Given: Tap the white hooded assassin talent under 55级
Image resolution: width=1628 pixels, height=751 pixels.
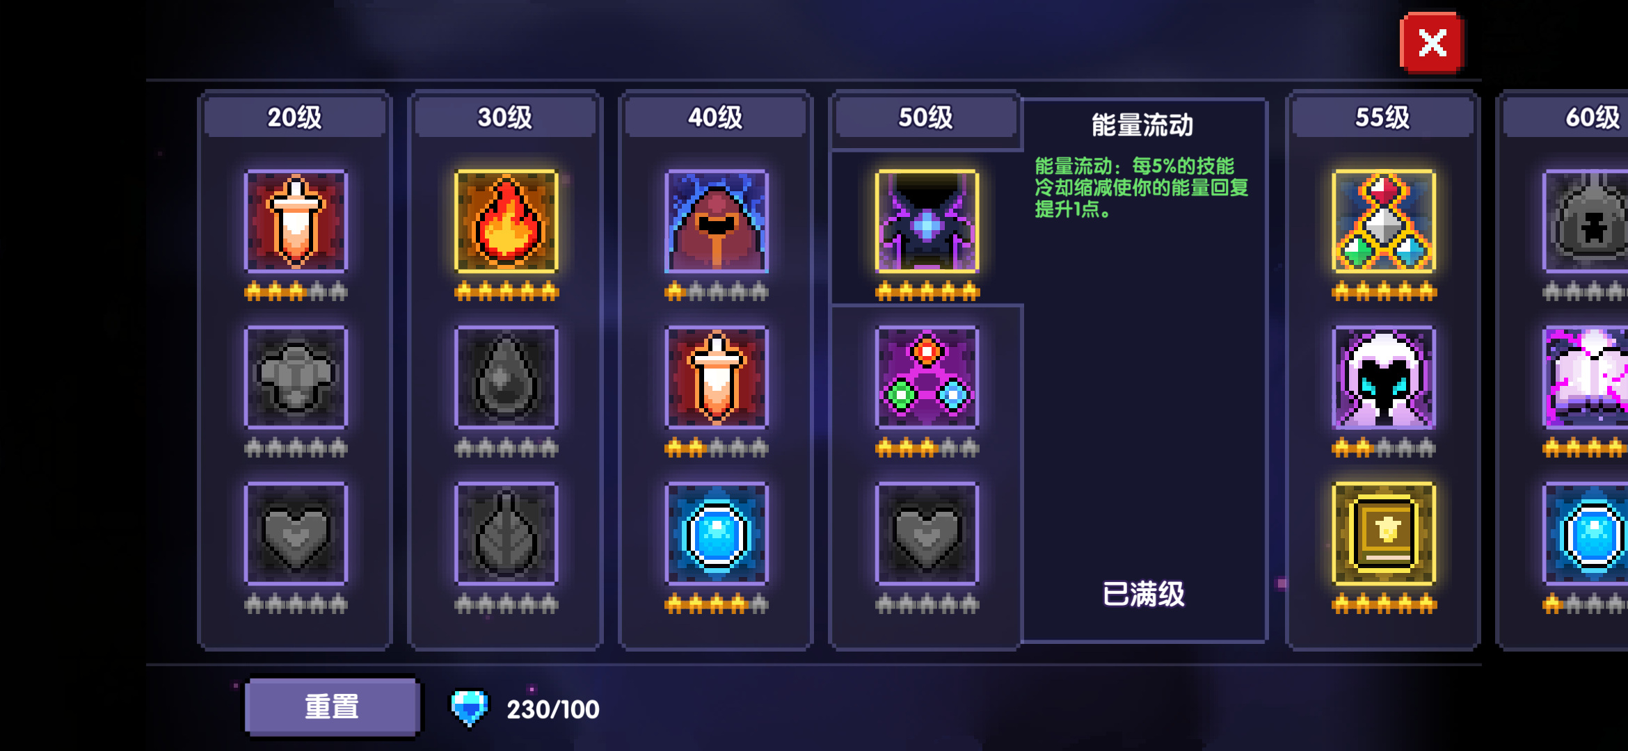Looking at the screenshot, I should coord(1384,377).
